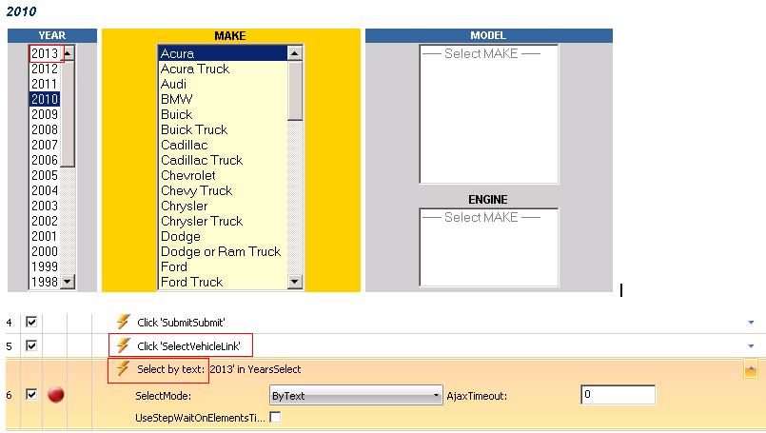766x433 pixels.
Task: Uncheck the step 4 enabled checkbox
Action: pyautogui.click(x=31, y=322)
